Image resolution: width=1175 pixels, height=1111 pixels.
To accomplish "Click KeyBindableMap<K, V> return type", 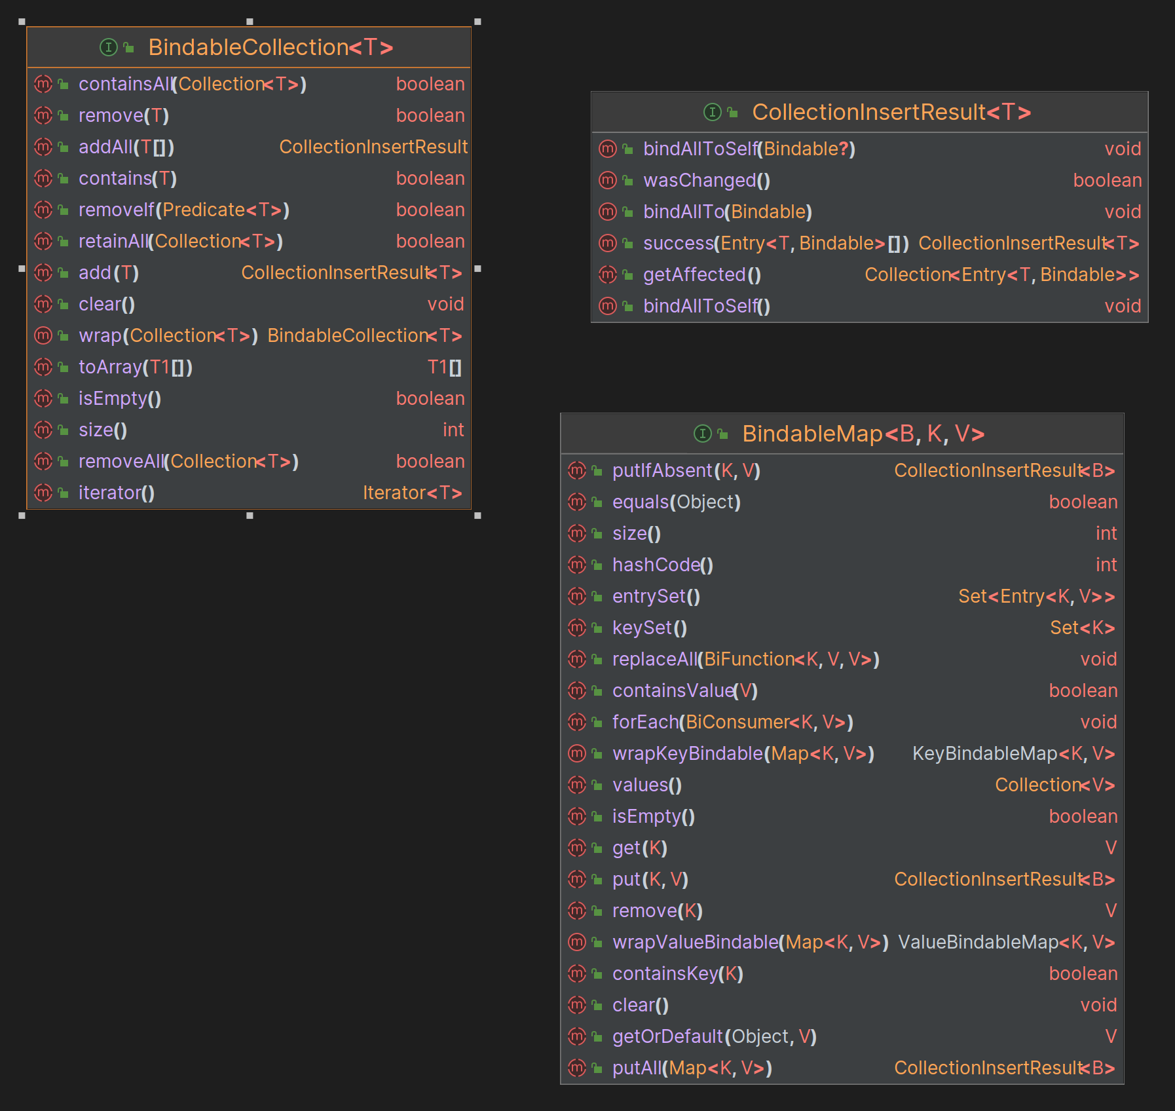I will [x=1014, y=753].
